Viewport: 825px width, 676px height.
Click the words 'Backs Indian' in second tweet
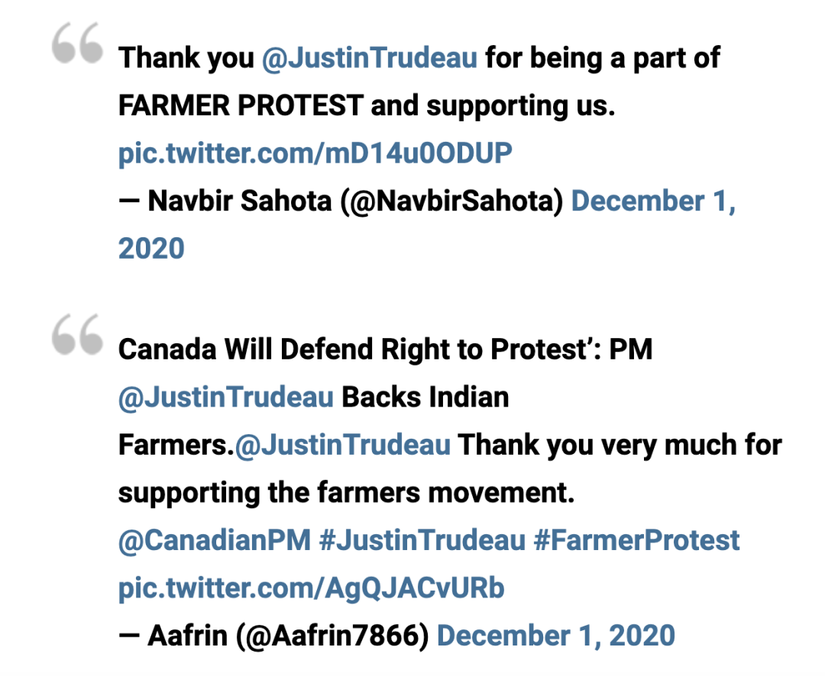425,398
